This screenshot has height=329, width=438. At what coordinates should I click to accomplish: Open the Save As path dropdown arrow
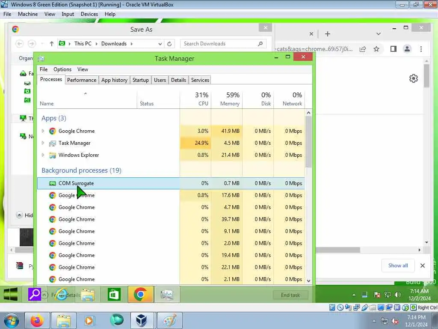coord(160,44)
